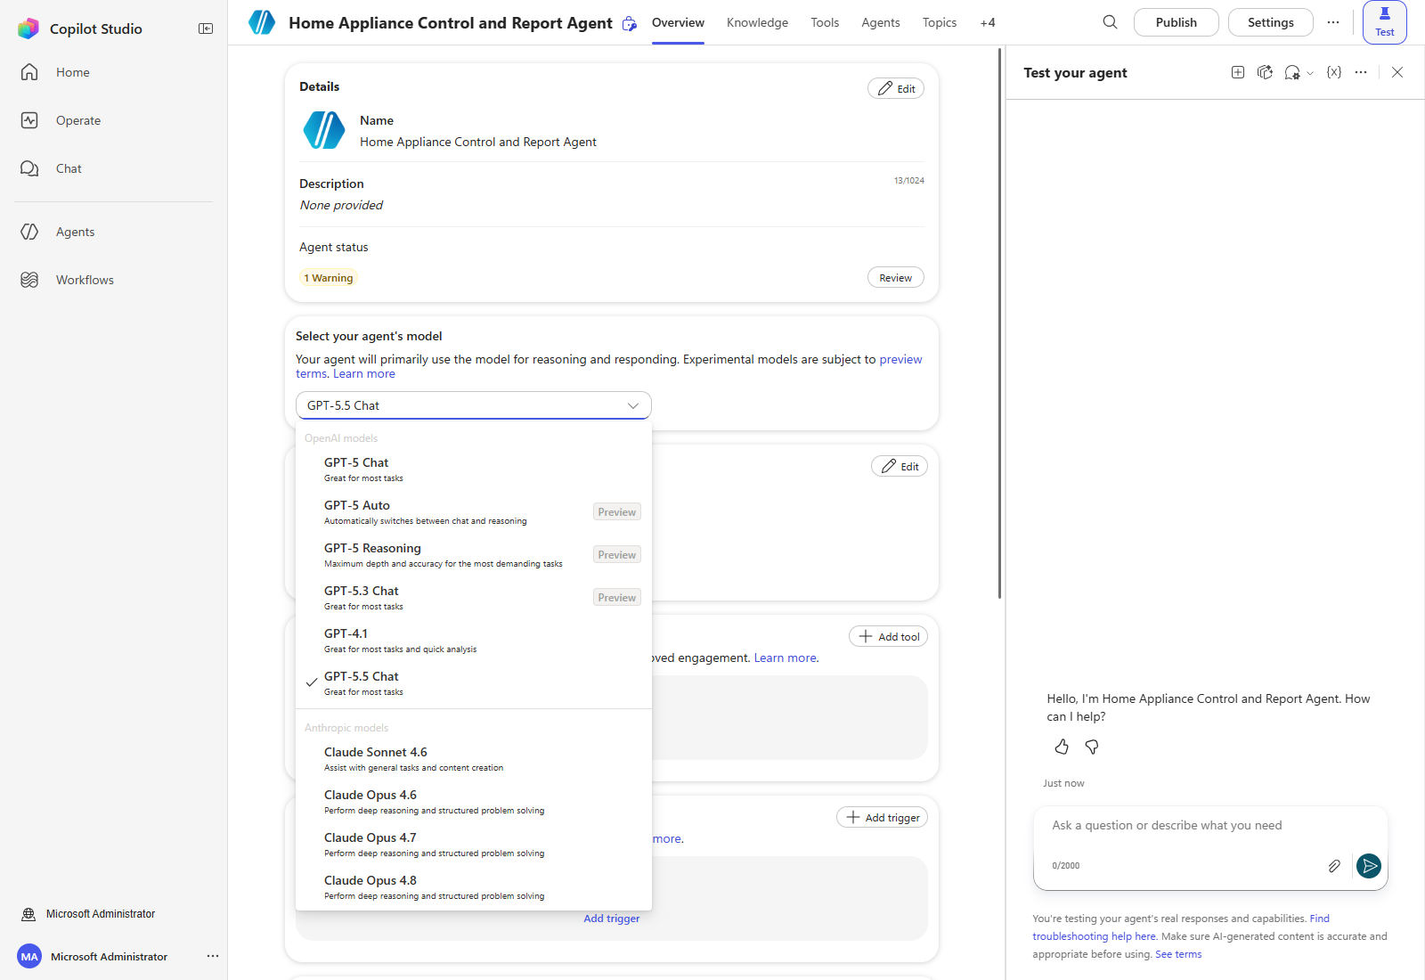Give thumbs down to greeting message
Viewport: 1425px width, 980px height.
click(1092, 747)
